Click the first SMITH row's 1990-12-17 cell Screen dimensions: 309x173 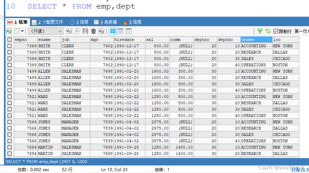click(x=129, y=46)
